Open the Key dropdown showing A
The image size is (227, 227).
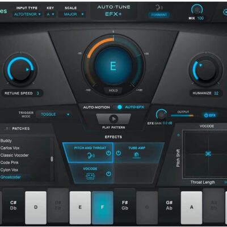pyautogui.click(x=50, y=14)
